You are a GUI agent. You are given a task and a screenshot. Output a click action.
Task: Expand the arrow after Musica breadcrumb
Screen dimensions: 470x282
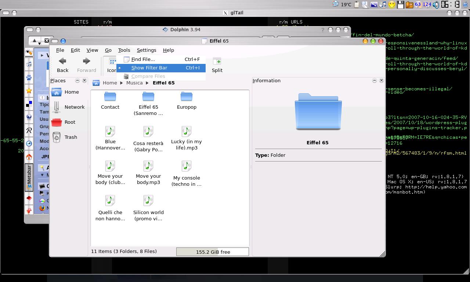148,83
